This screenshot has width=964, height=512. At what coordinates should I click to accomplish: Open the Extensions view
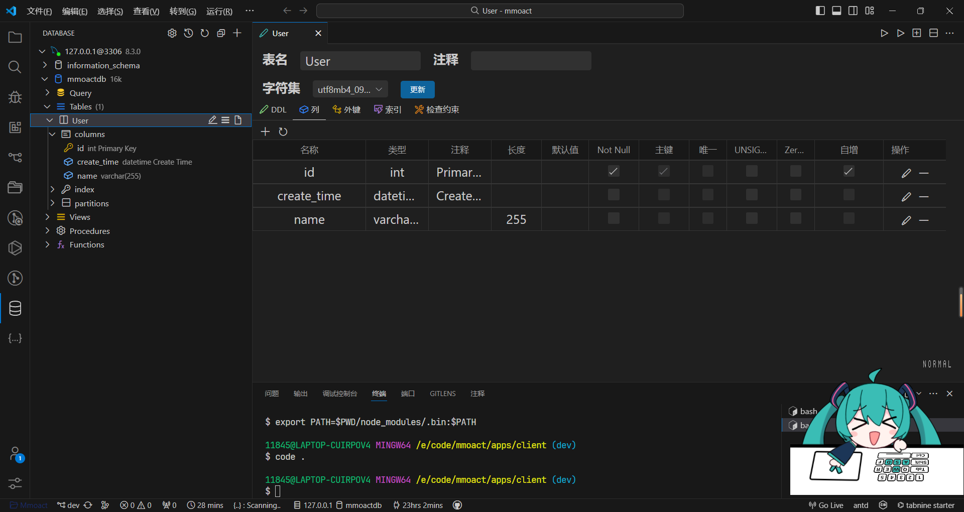pyautogui.click(x=15, y=127)
